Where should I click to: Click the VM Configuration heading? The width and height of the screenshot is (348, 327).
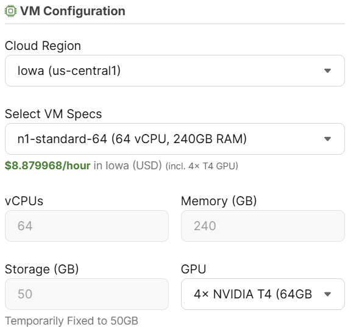point(73,11)
